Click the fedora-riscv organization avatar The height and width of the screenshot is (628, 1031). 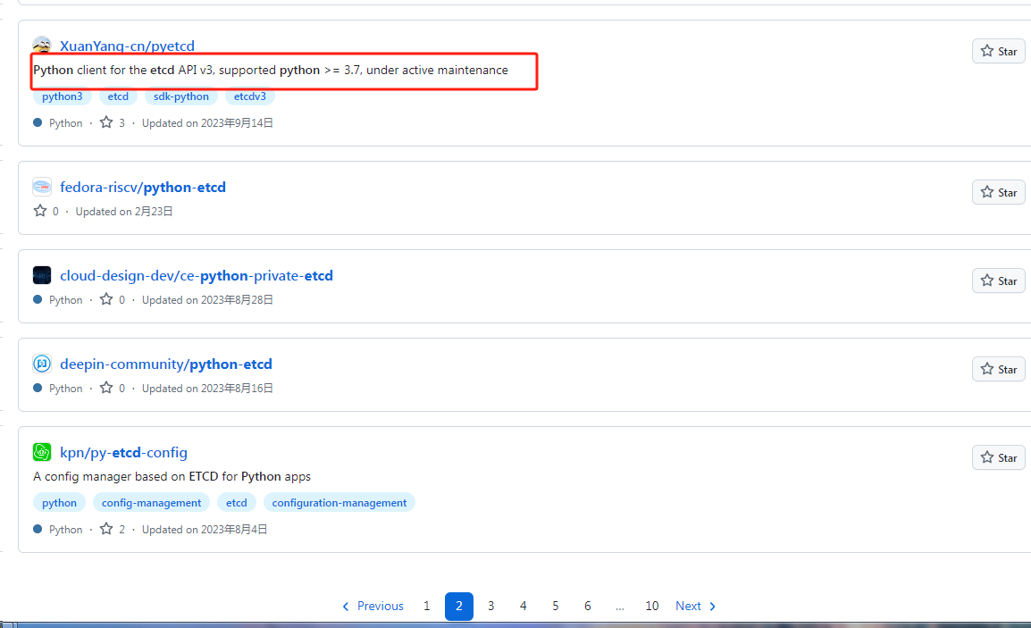(x=42, y=188)
